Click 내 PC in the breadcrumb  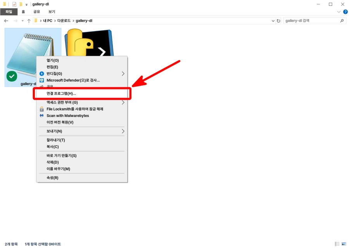[47, 21]
